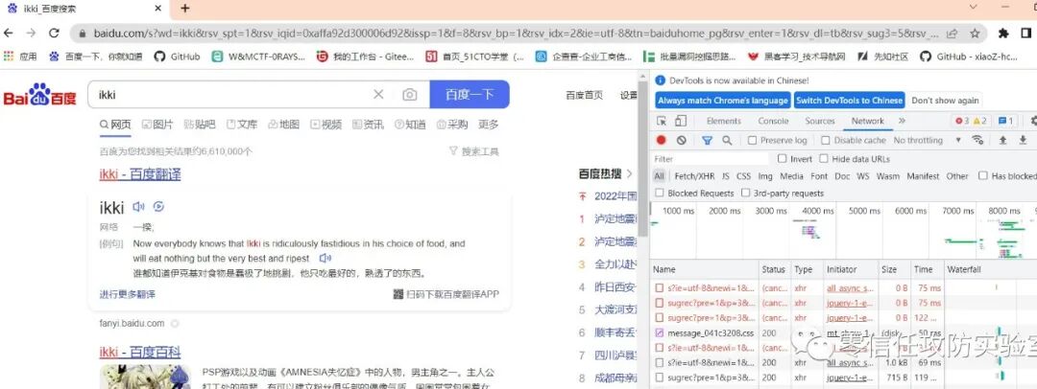Open the 搜索工具 filter tools
Image resolution: width=1037 pixels, height=389 pixels.
(x=474, y=151)
